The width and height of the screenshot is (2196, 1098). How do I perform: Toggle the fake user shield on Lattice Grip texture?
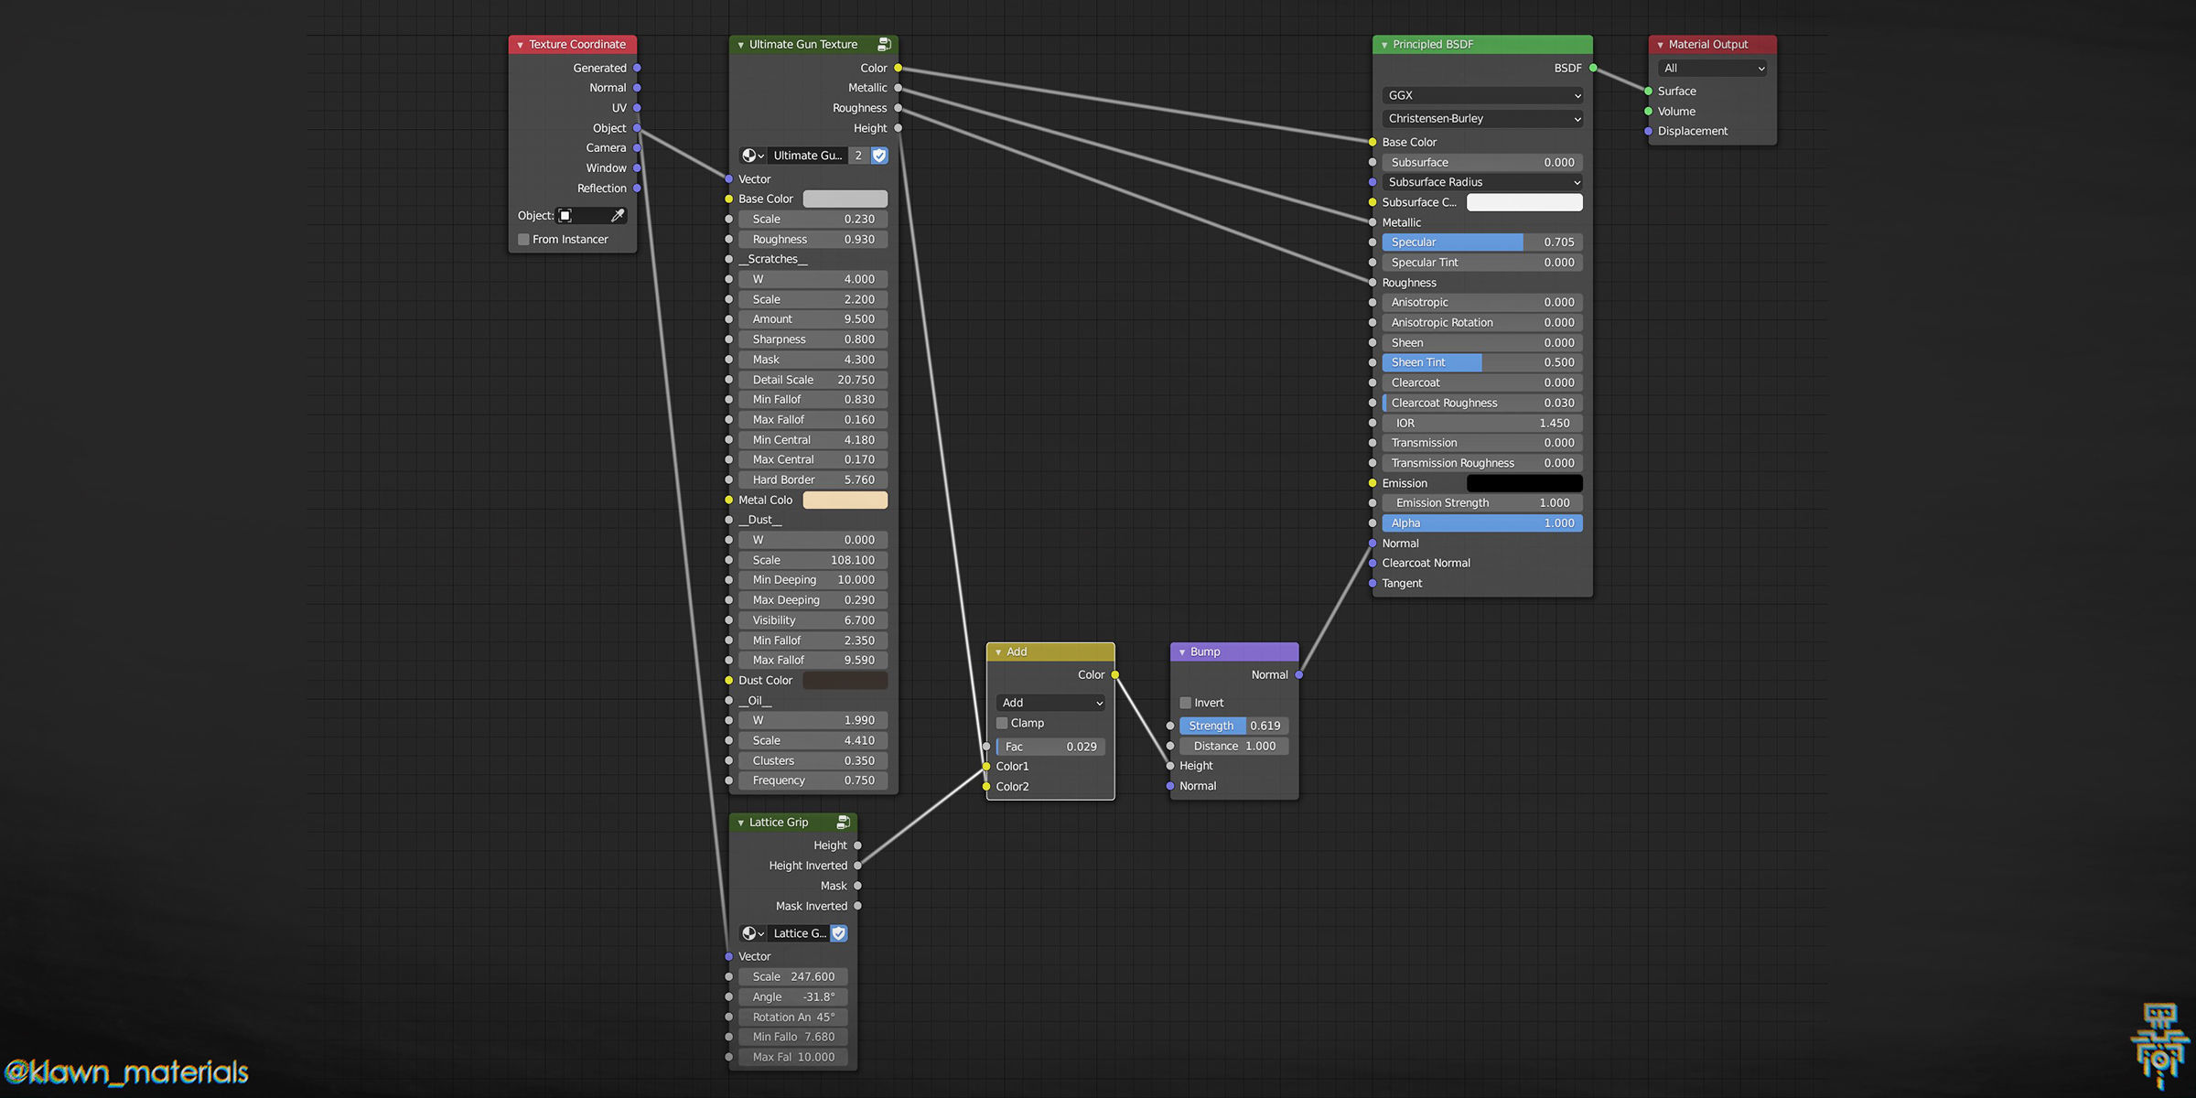(839, 933)
